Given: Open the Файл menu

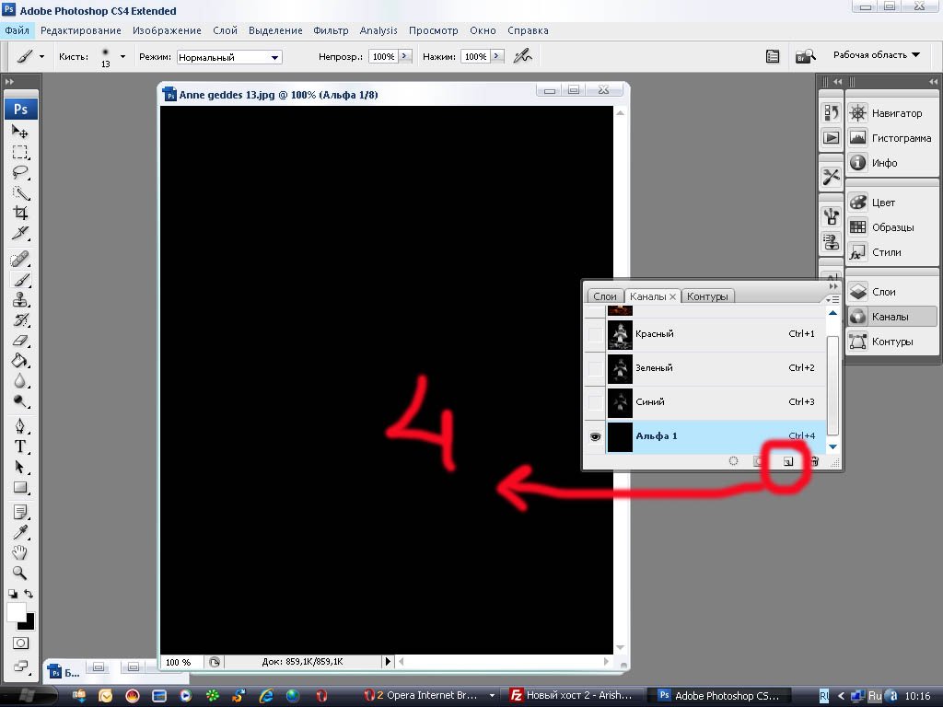Looking at the screenshot, I should [x=17, y=30].
